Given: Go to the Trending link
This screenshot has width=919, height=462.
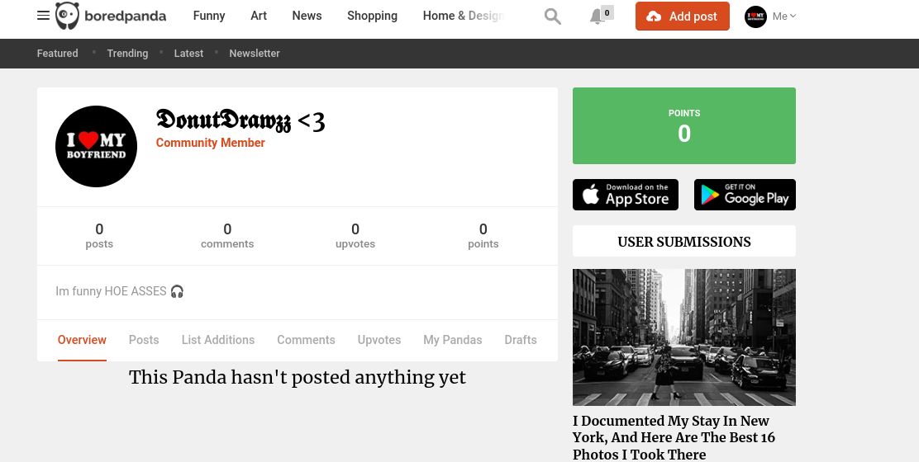Looking at the screenshot, I should [127, 54].
